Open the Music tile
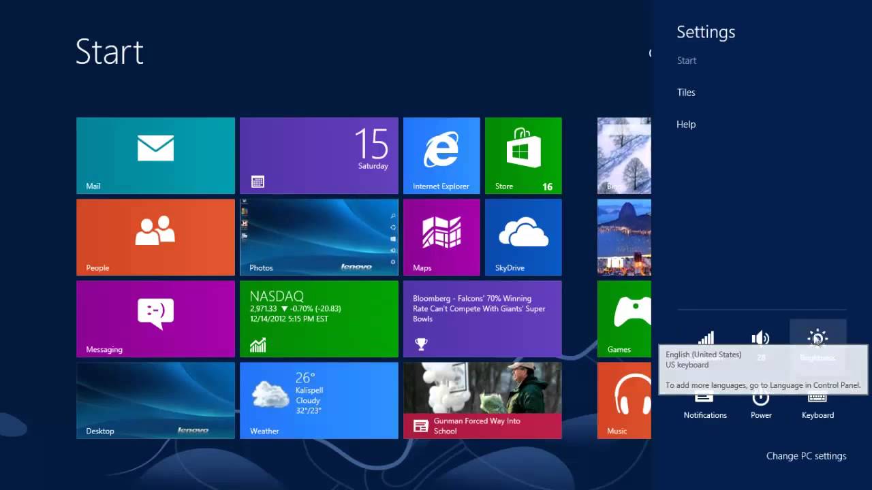Viewport: 872px width, 490px height. click(624, 400)
